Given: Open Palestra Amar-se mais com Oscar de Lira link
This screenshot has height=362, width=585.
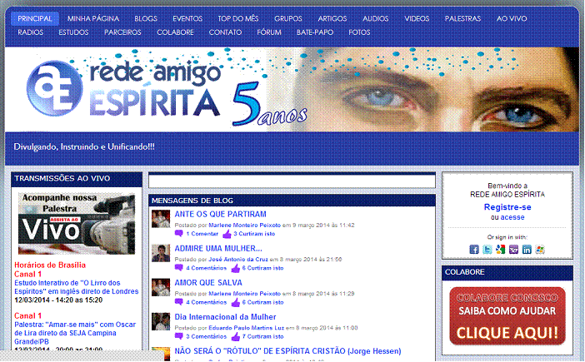Looking at the screenshot, I should (75, 333).
